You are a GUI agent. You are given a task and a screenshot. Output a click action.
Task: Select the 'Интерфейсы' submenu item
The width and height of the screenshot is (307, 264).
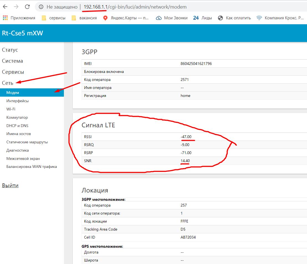[17, 101]
